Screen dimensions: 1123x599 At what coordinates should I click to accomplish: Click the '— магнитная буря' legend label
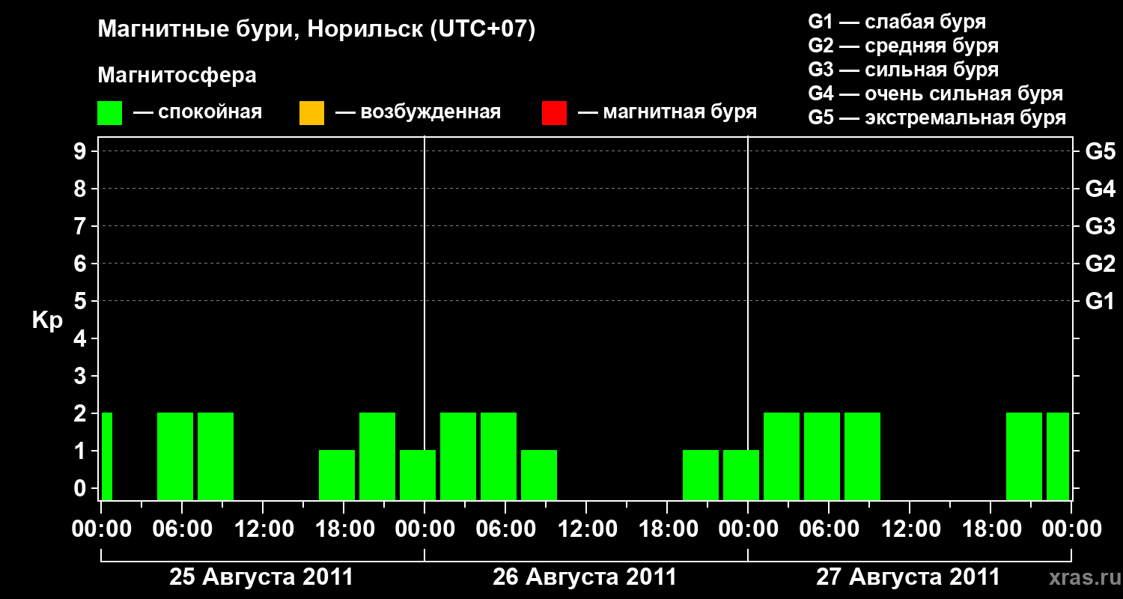point(667,113)
